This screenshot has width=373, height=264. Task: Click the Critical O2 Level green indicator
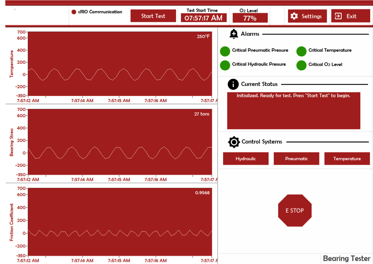[x=302, y=65]
